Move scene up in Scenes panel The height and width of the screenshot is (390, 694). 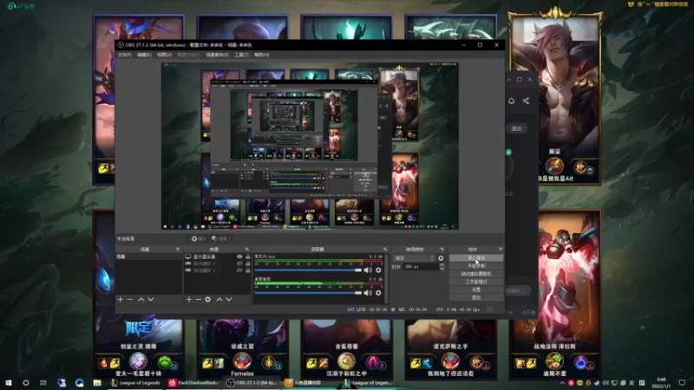point(141,299)
